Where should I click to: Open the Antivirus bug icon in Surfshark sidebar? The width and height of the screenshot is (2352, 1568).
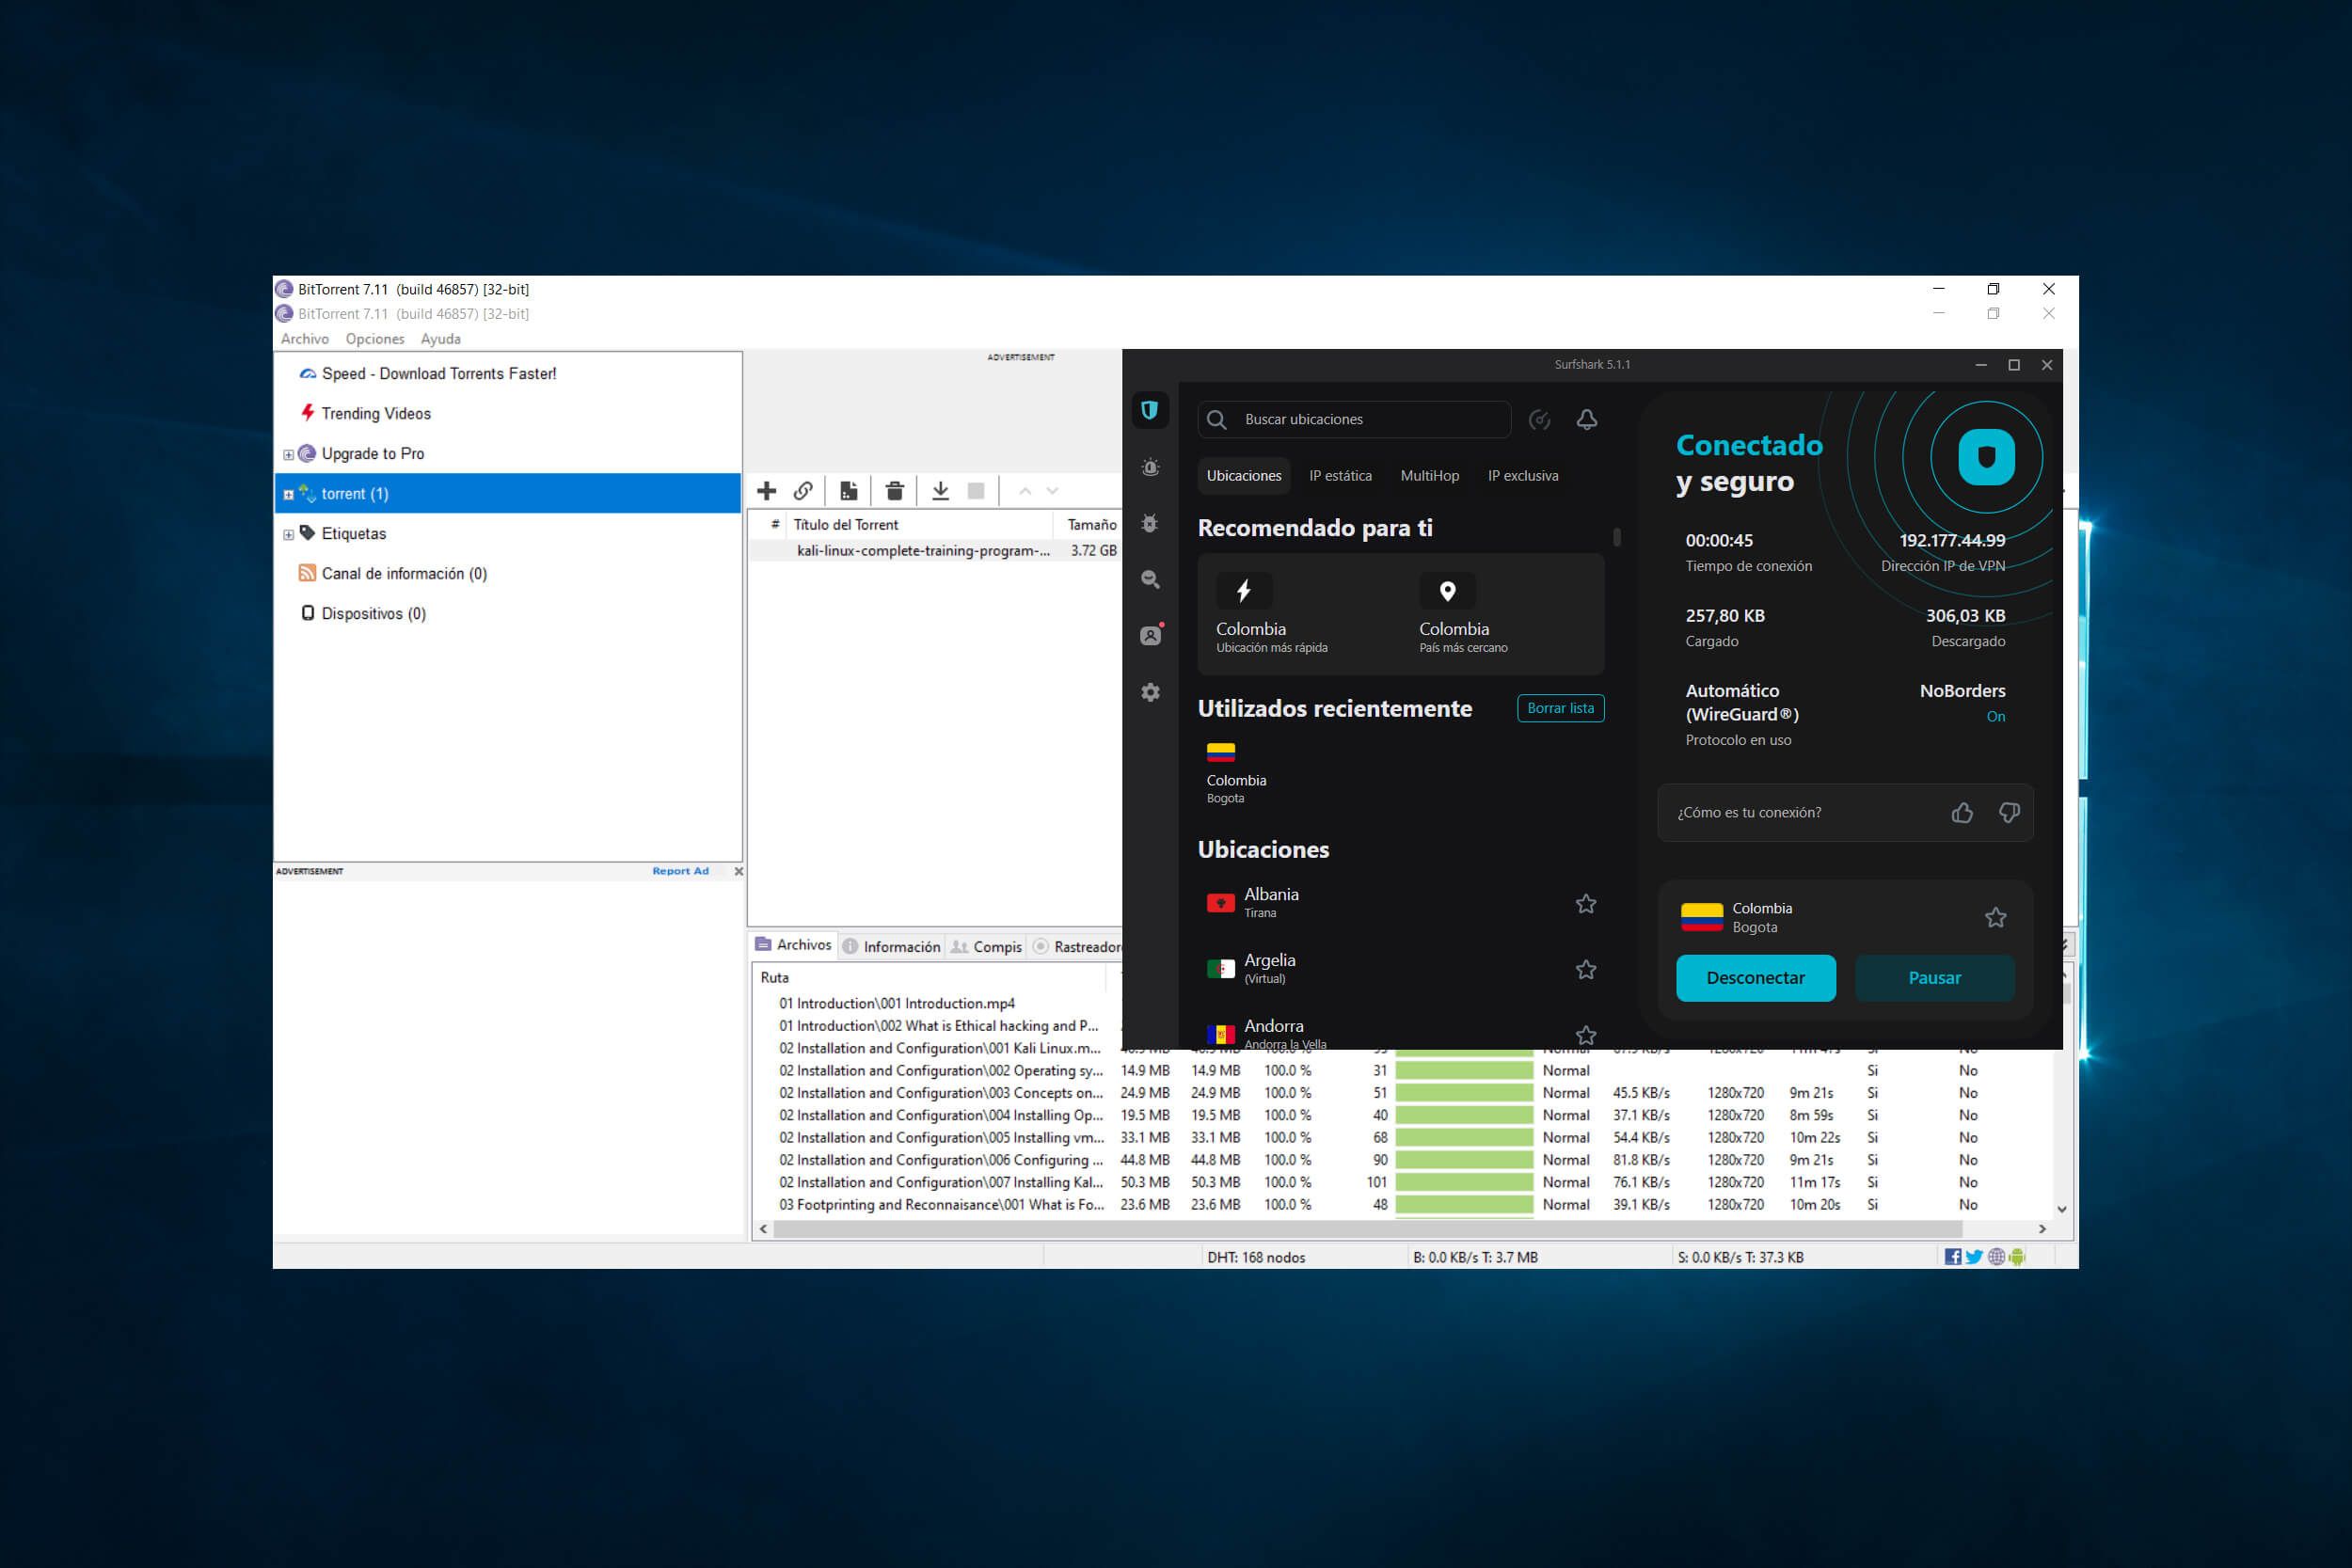pyautogui.click(x=1150, y=523)
